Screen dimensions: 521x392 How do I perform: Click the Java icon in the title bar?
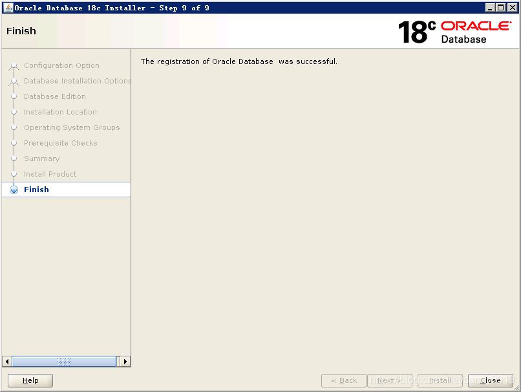click(8, 8)
